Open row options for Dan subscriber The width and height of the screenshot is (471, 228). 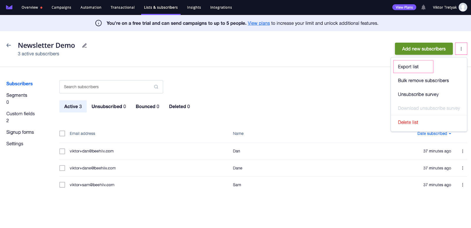tap(462, 151)
